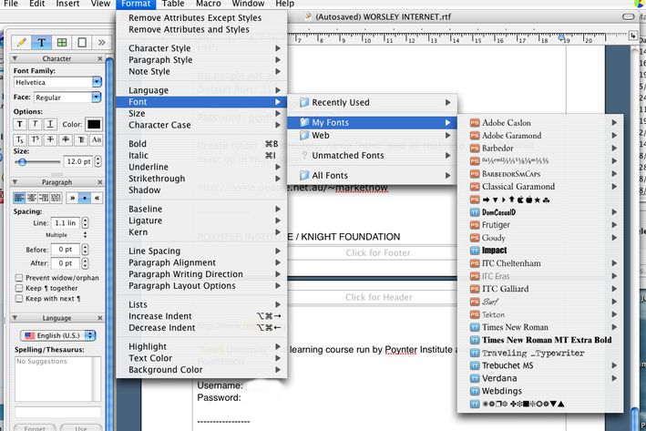Click the Recently Used folder icon
Screen dimensions: 646x431
click(304, 103)
